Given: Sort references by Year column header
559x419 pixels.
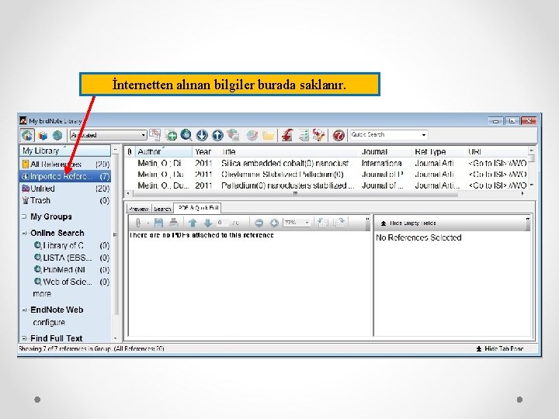Looking at the screenshot, I should pos(205,152).
